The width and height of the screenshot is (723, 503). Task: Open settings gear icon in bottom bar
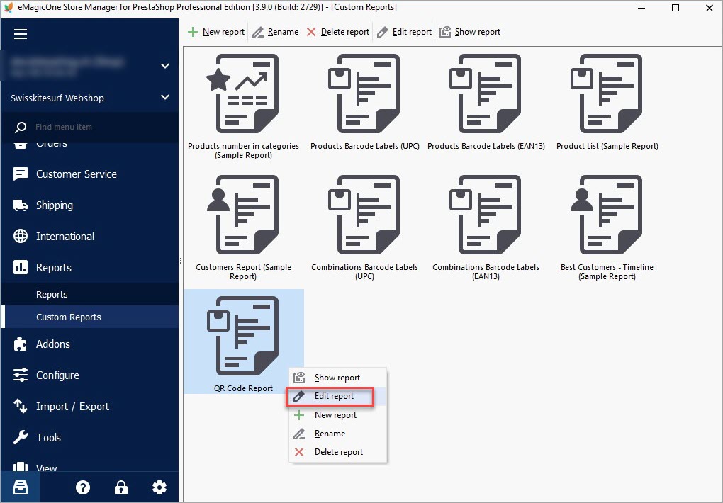[x=159, y=487]
